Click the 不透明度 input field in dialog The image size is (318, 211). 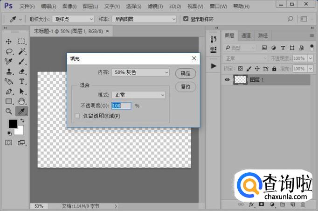click(x=121, y=105)
